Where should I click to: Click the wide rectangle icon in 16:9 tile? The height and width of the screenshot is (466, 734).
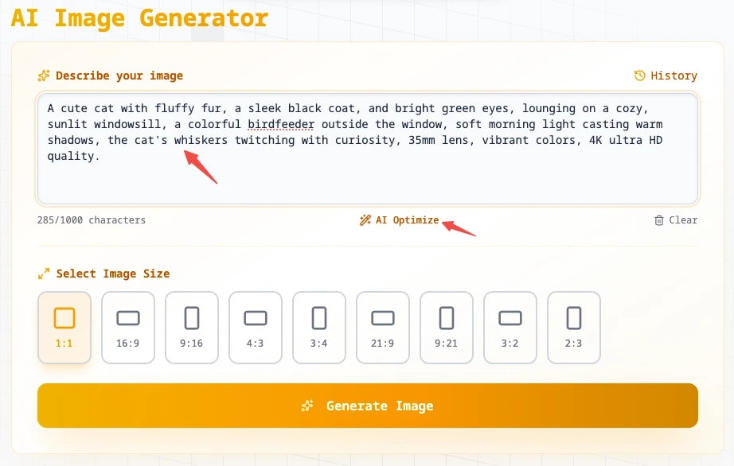[127, 317]
